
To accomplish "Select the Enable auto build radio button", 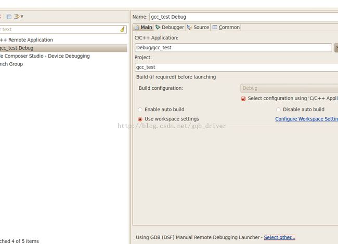I will (x=140, y=110).
